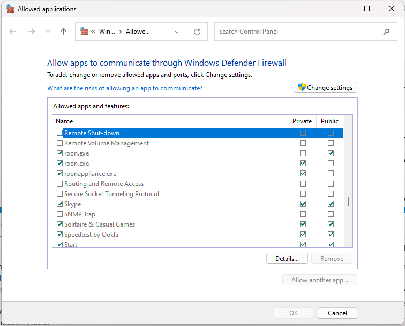
Task: Select the 'Win...' breadcrumb segment
Action: 107,32
